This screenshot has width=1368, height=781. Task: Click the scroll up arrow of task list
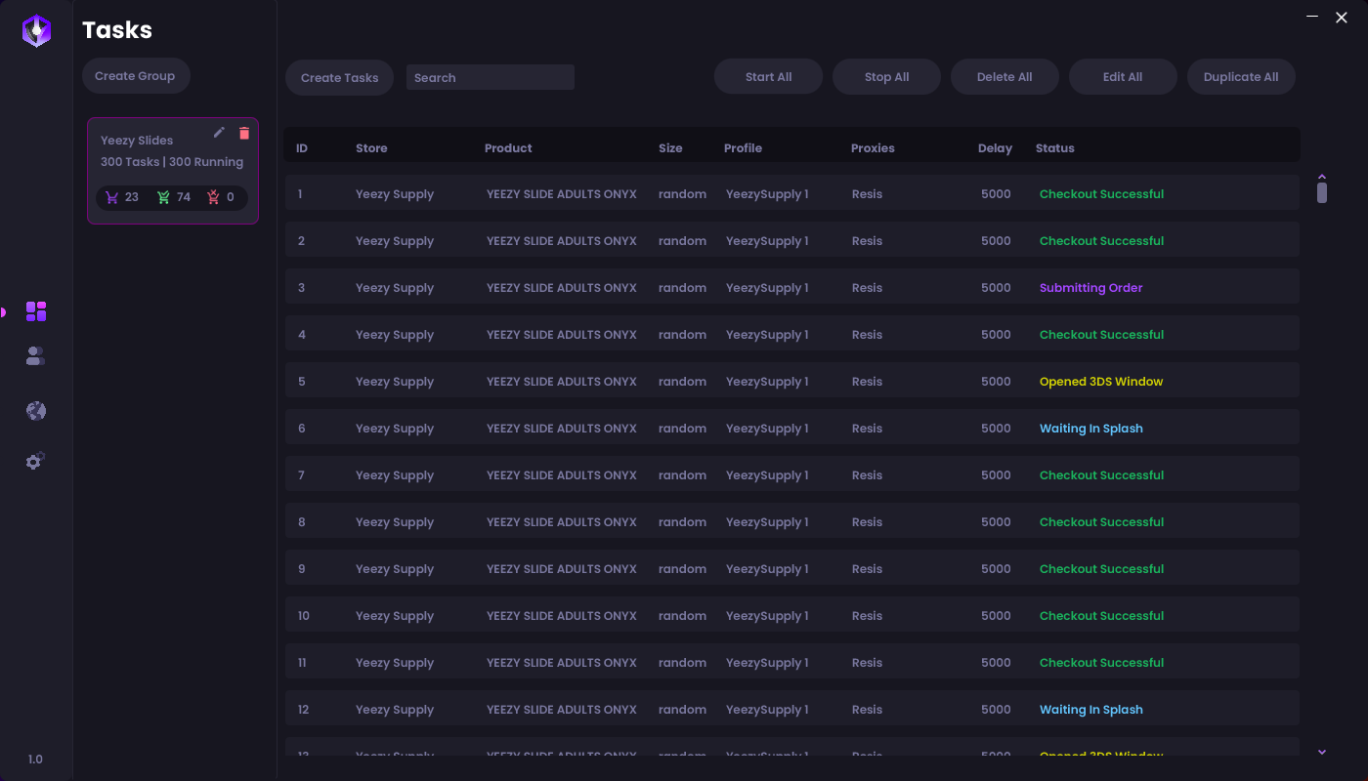[1322, 177]
